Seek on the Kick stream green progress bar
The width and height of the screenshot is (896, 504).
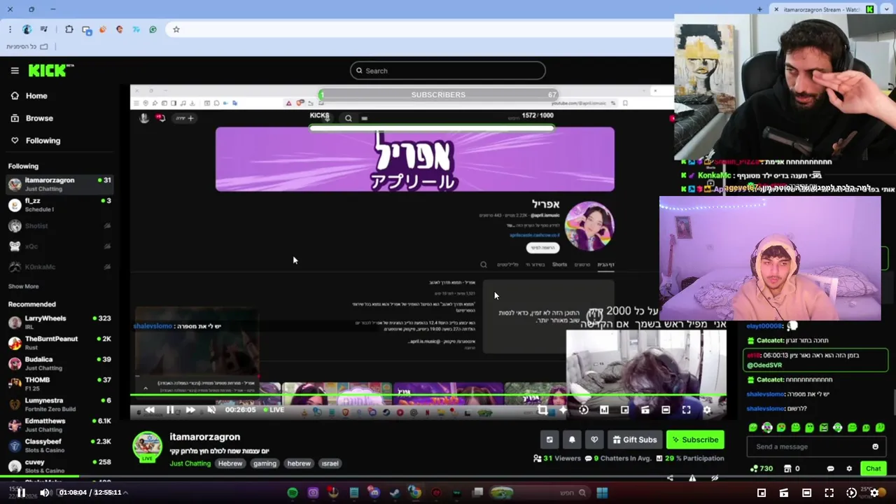click(428, 395)
